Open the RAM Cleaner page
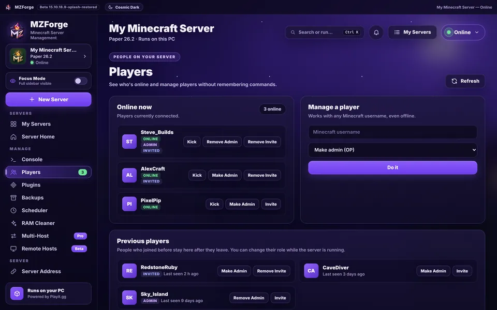Image resolution: width=497 pixels, height=310 pixels. 49,223
